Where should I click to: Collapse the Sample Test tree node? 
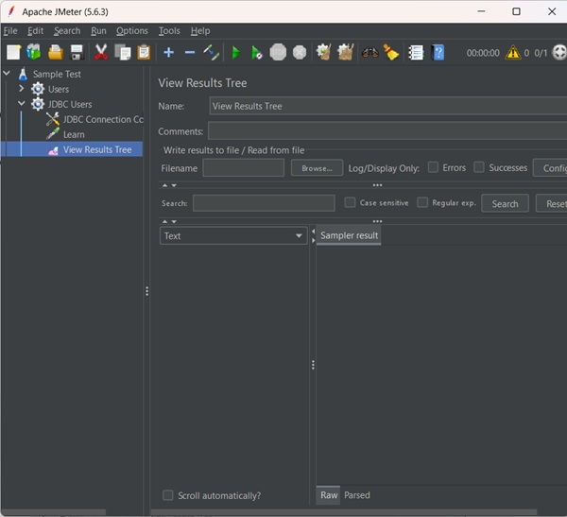(x=7, y=74)
